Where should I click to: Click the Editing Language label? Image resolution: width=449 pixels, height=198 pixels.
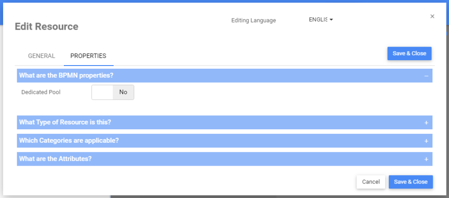click(253, 20)
